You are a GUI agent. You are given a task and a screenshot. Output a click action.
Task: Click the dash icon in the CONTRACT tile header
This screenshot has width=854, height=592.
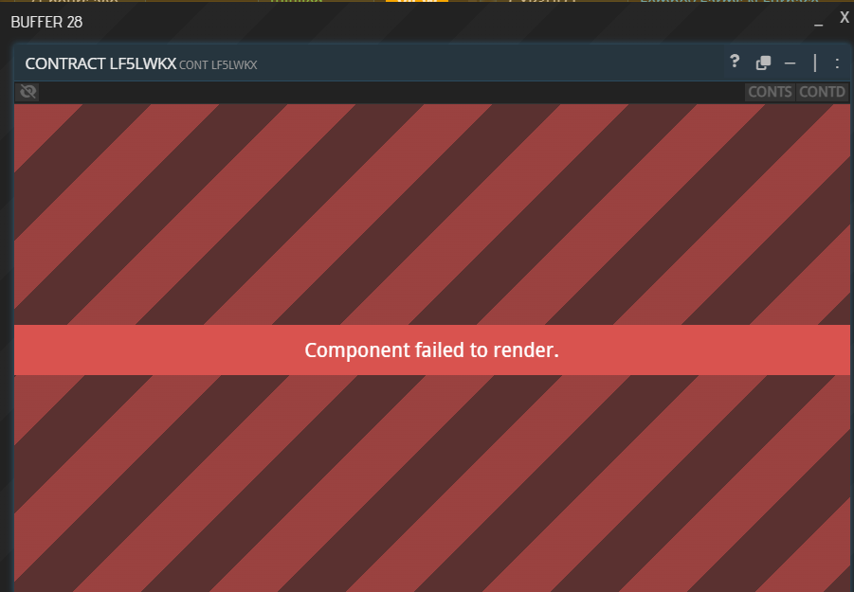(x=790, y=63)
